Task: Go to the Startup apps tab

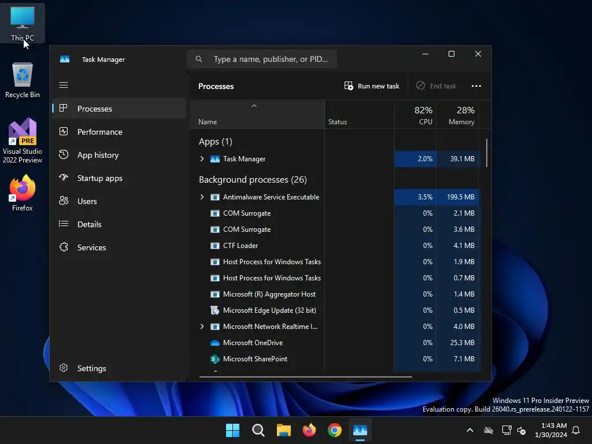Action: click(119, 178)
